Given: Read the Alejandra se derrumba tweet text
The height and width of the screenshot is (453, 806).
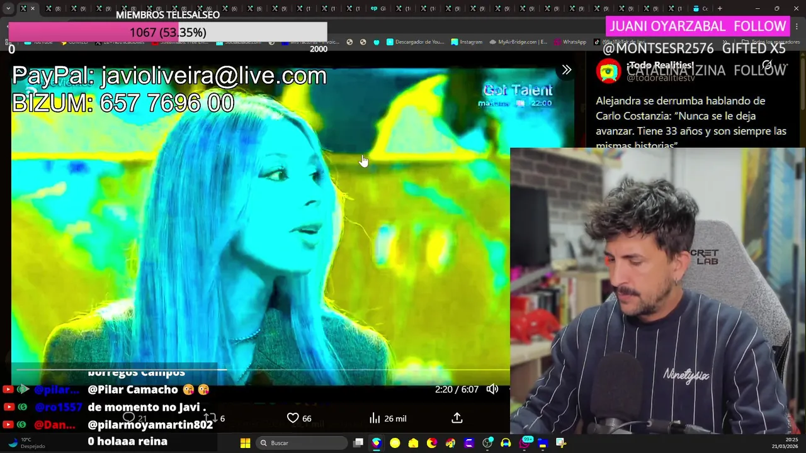Looking at the screenshot, I should pyautogui.click(x=691, y=123).
